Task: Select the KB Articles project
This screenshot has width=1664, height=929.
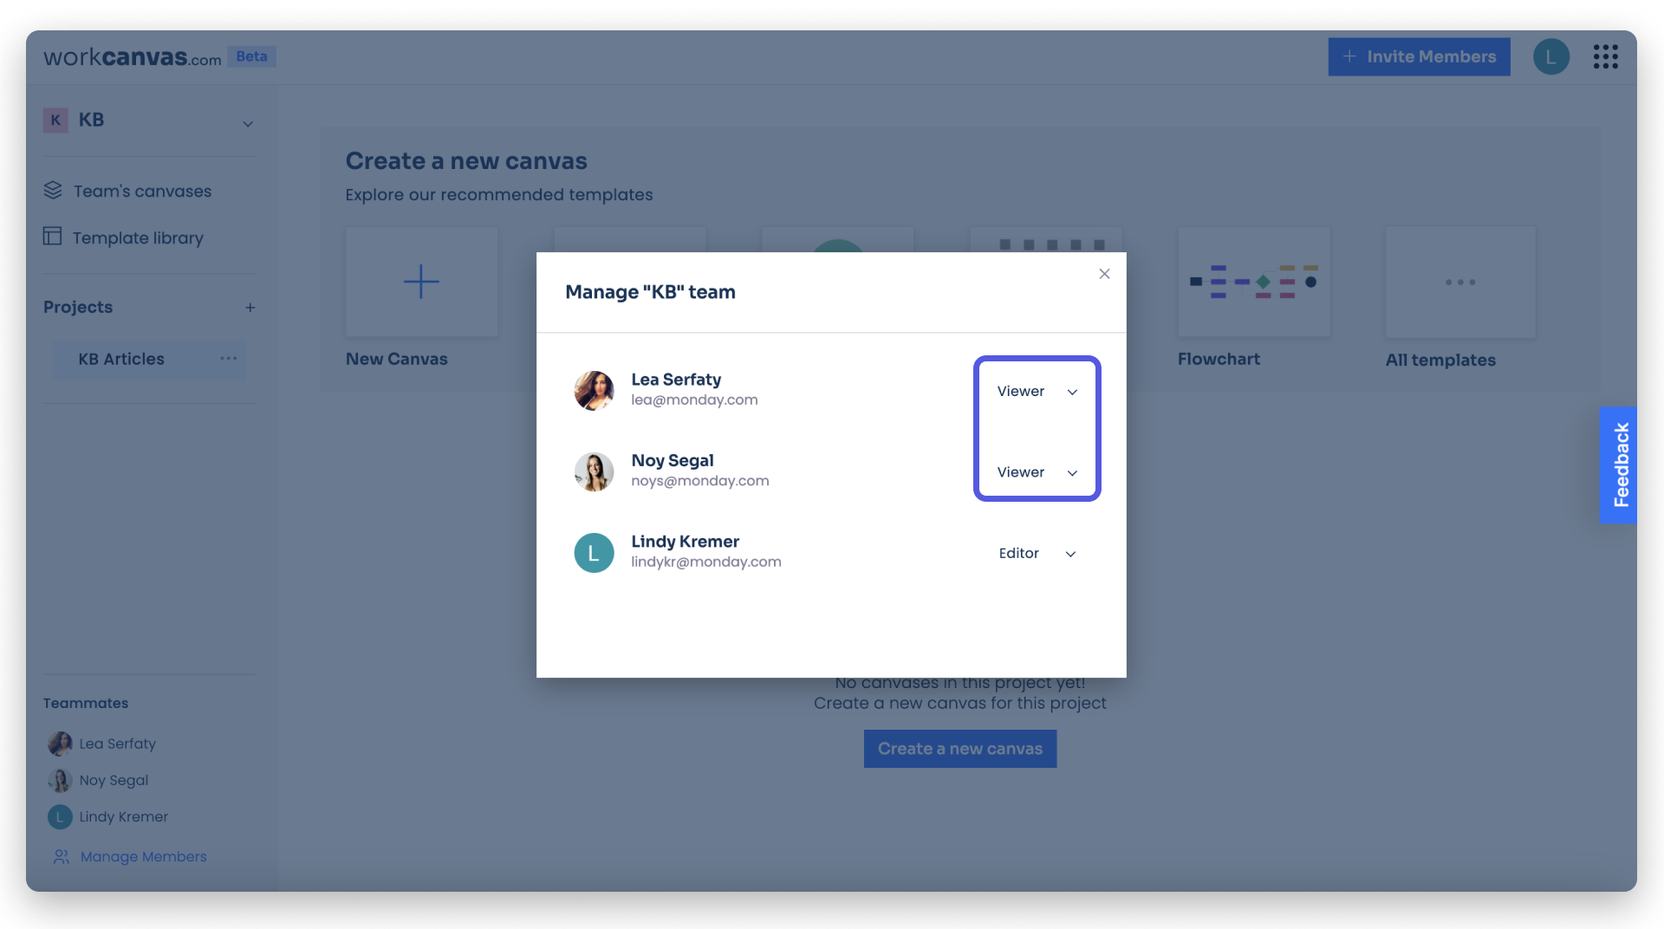Action: tap(120, 358)
